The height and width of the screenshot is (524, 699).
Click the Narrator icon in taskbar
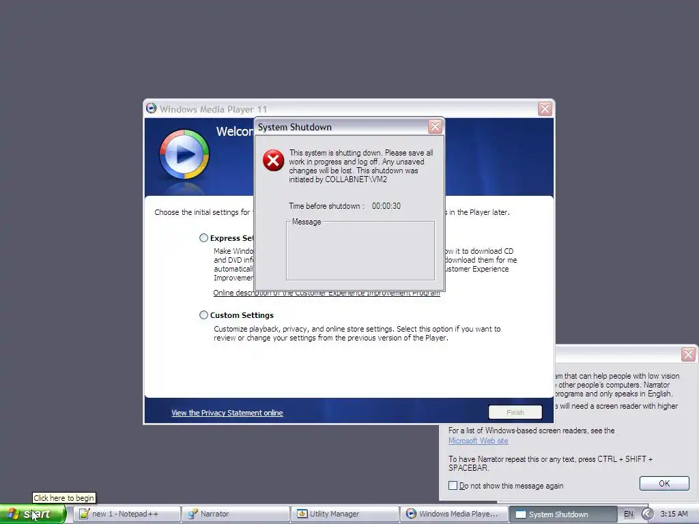click(193, 514)
